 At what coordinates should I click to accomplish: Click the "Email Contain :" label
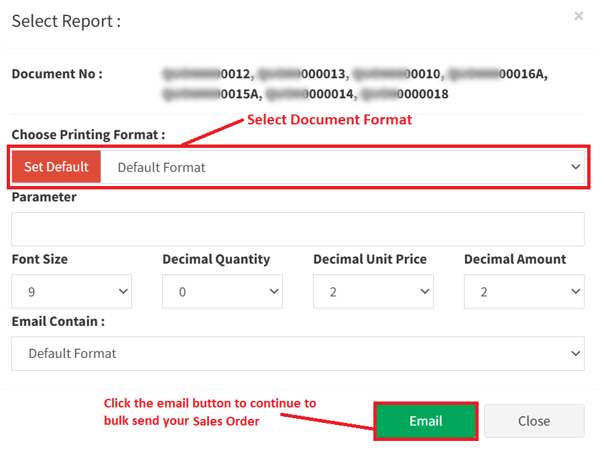(58, 321)
